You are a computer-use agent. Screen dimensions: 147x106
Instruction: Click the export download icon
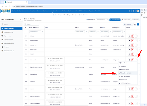(135, 24)
